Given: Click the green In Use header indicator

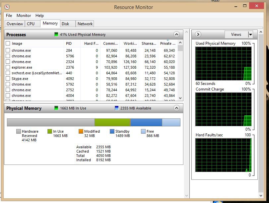Looking at the screenshot, I should [x=56, y=108].
